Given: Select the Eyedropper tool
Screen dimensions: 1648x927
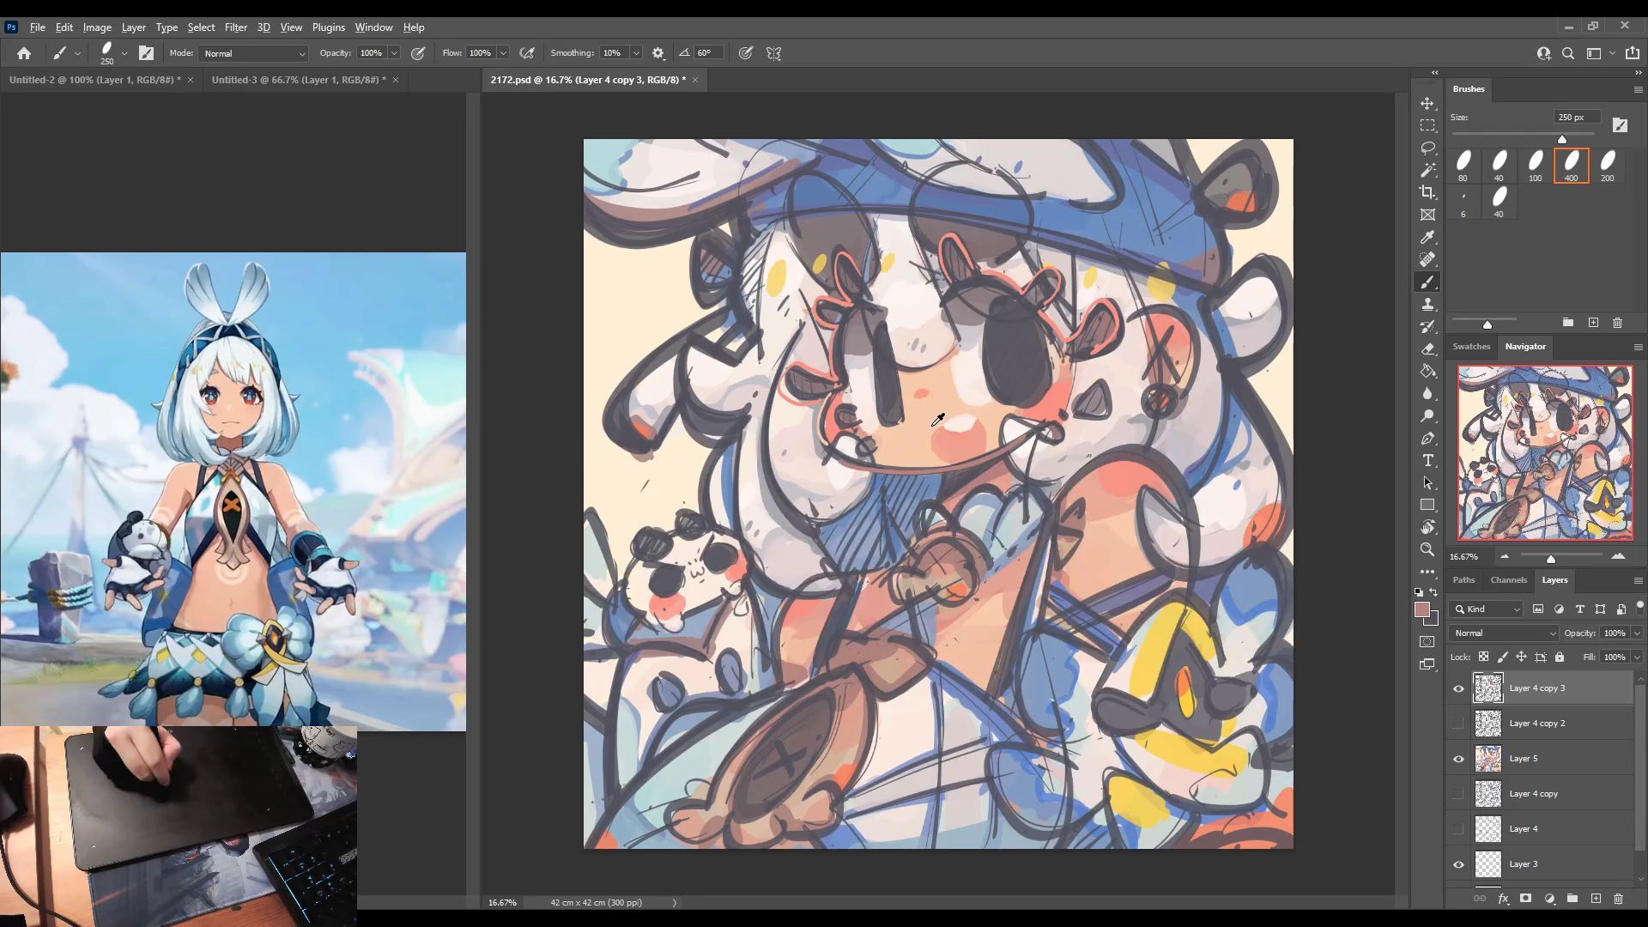Looking at the screenshot, I should point(1427,237).
